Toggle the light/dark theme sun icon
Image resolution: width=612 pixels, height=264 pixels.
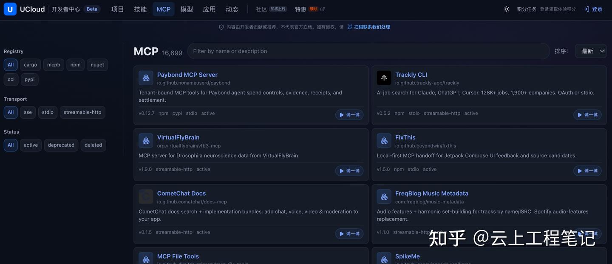(x=507, y=9)
